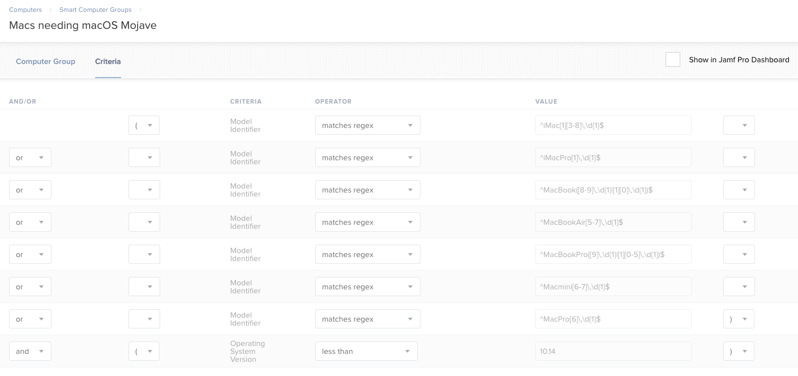Go to Smart Computer Groups breadcrumb
The image size is (798, 376).
[x=96, y=10]
